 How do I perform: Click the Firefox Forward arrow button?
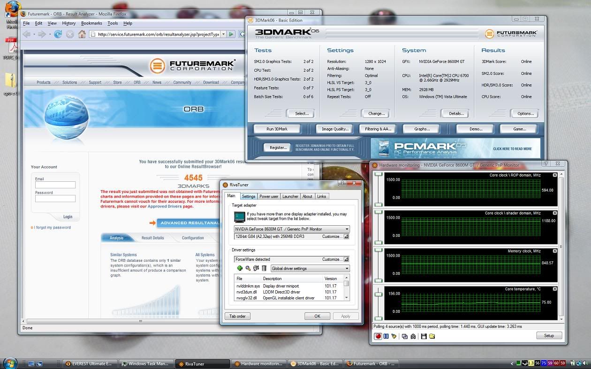(x=42, y=34)
